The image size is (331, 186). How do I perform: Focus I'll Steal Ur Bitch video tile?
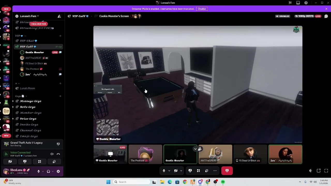coord(250,154)
